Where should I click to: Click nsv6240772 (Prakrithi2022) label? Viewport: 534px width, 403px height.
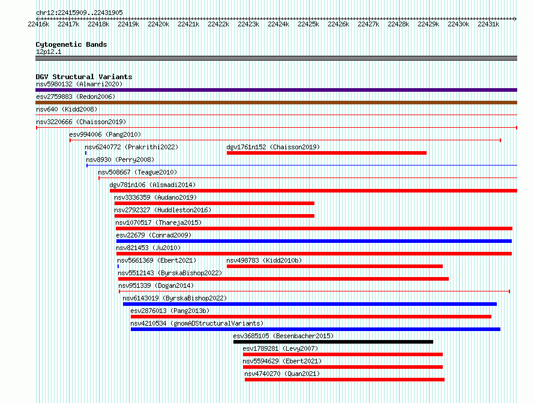click(x=131, y=147)
